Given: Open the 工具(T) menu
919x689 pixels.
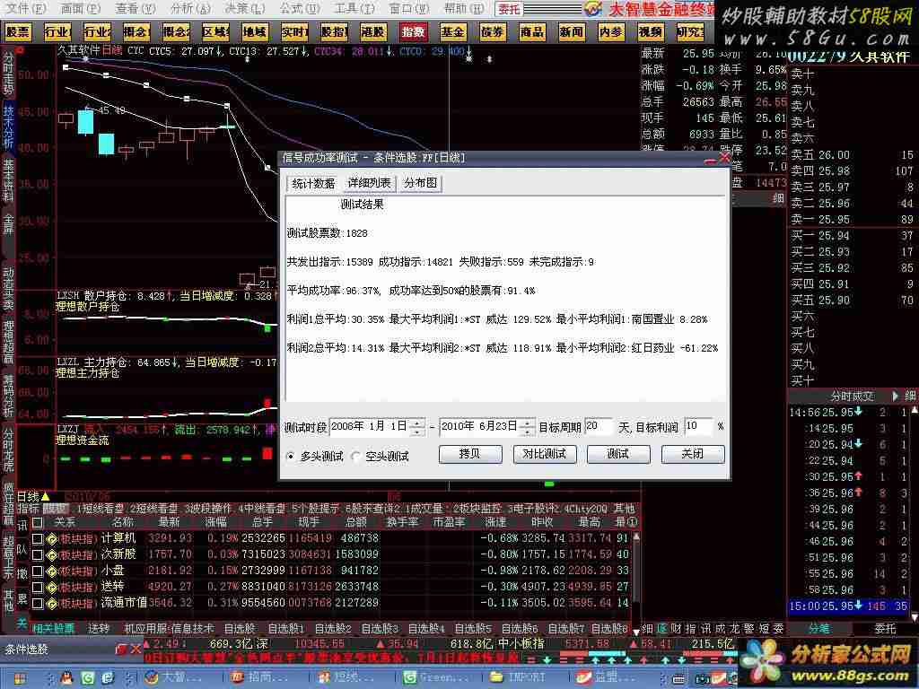Looking at the screenshot, I should [x=354, y=8].
